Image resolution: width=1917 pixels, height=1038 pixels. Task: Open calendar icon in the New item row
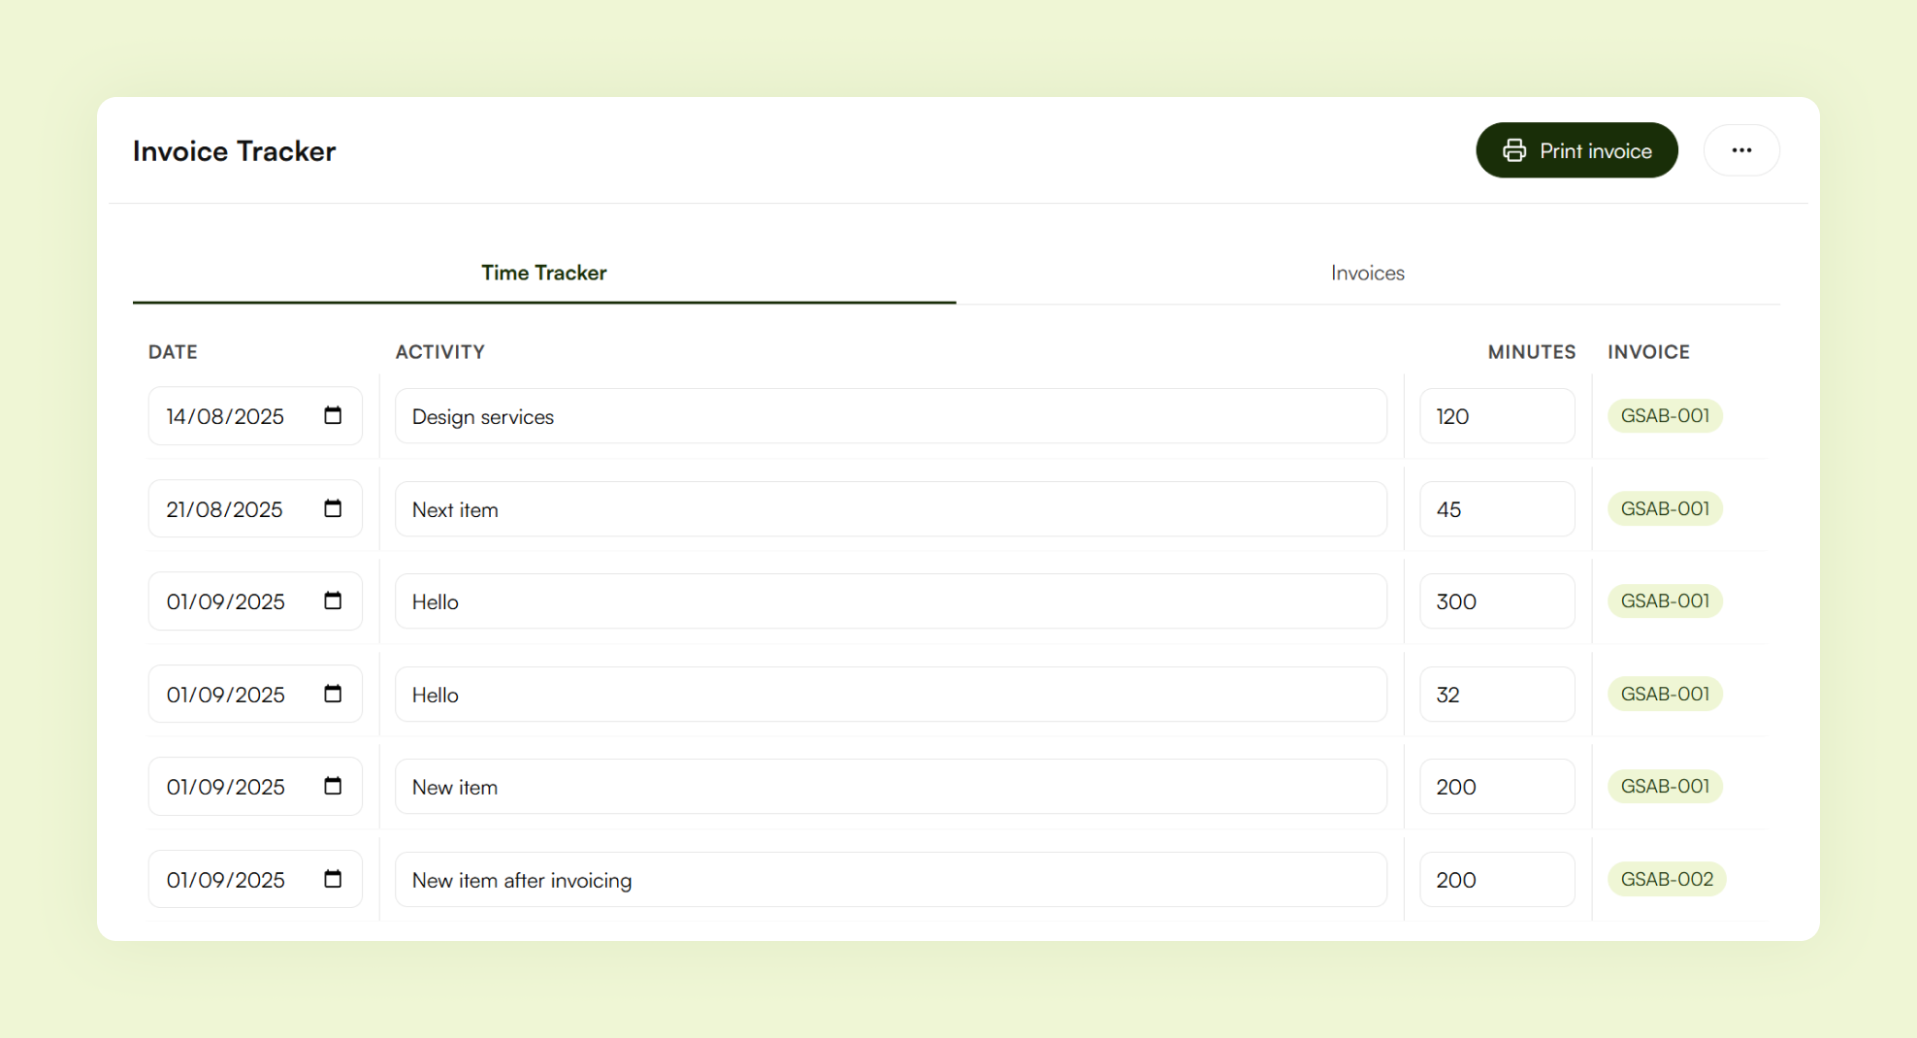point(333,786)
